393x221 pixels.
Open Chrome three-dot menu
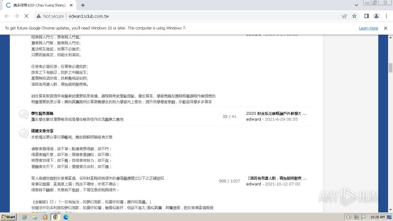(386, 16)
